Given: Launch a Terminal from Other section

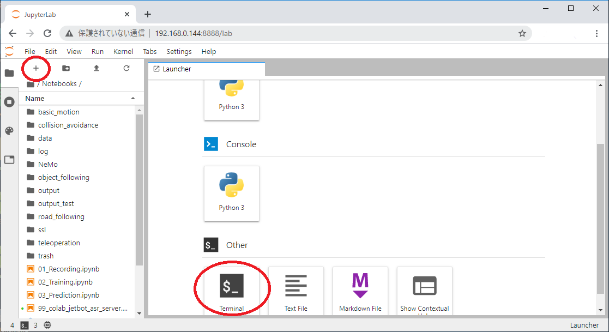Looking at the screenshot, I should tap(232, 291).
